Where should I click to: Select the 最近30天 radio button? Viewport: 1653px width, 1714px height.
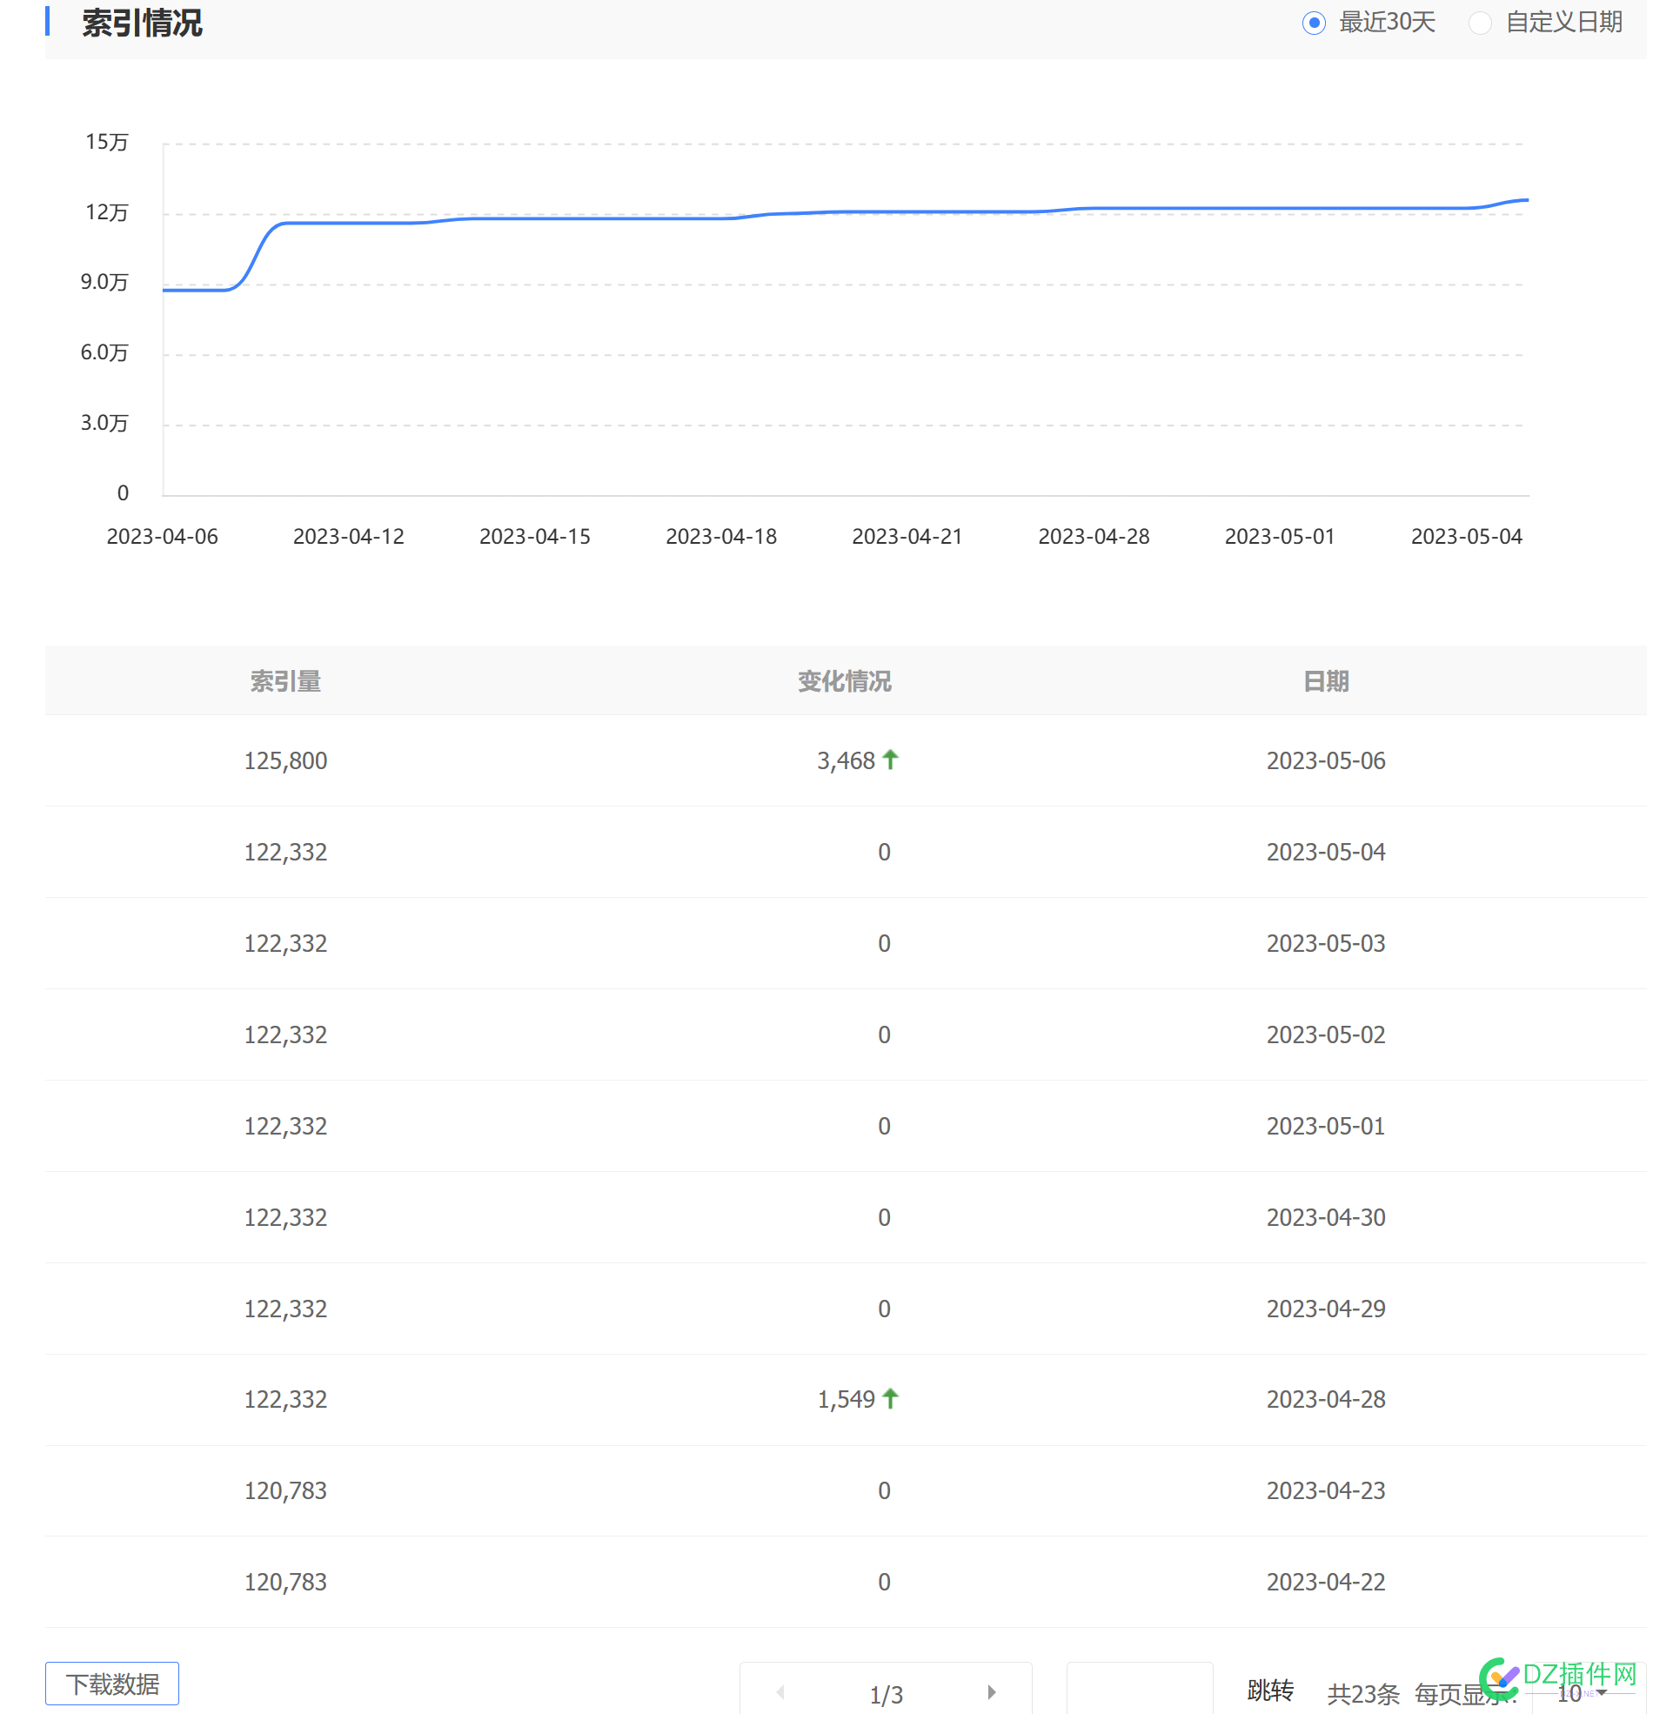(1313, 23)
